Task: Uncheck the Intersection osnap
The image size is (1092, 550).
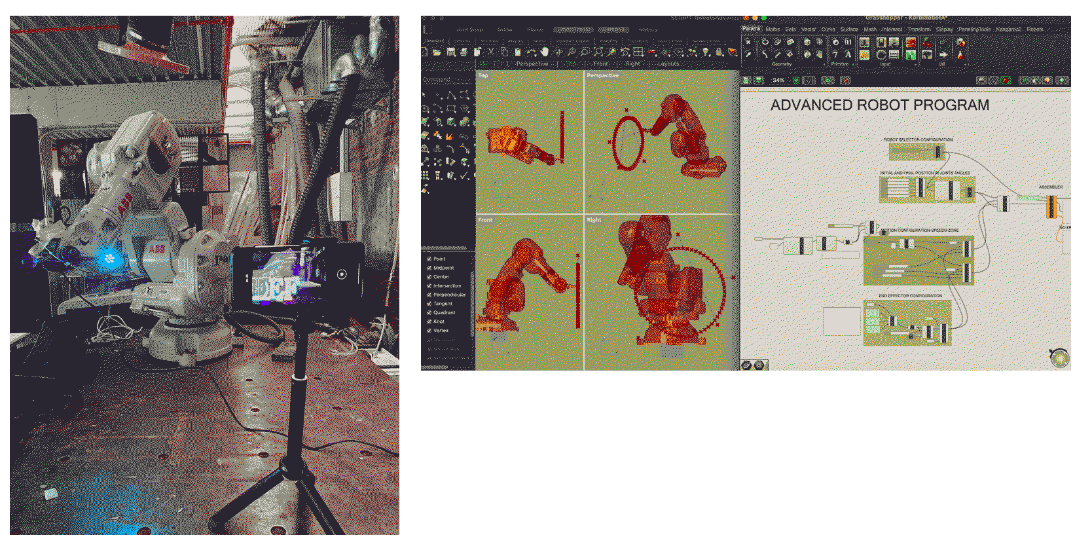Action: coord(429,285)
